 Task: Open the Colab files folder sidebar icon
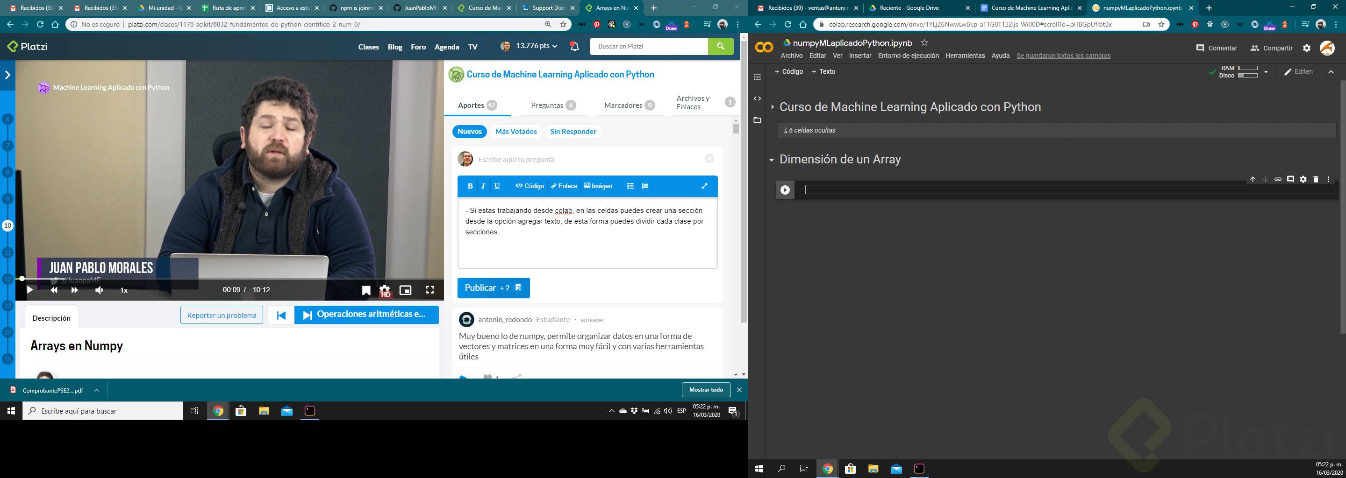point(757,120)
